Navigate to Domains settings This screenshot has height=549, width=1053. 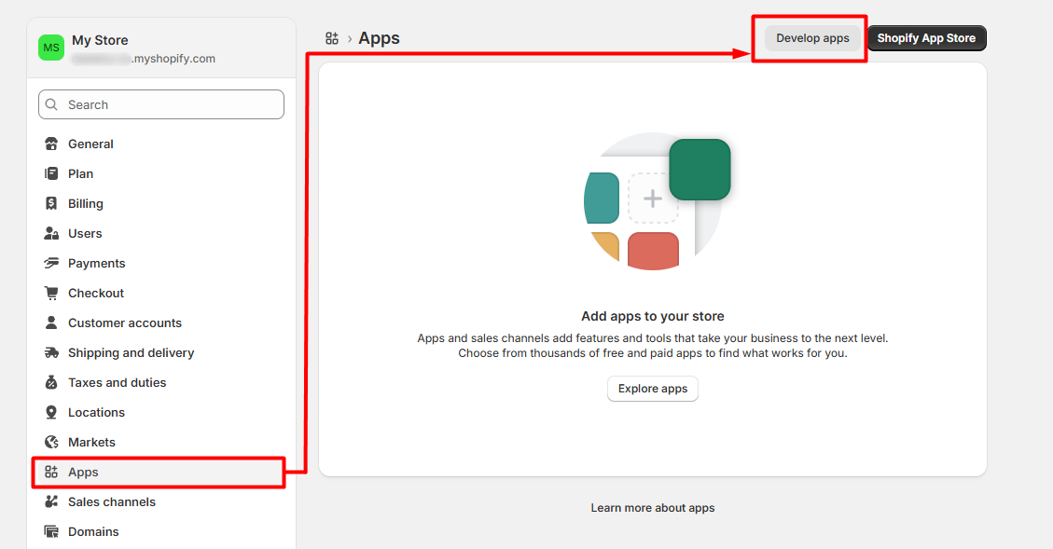[93, 532]
